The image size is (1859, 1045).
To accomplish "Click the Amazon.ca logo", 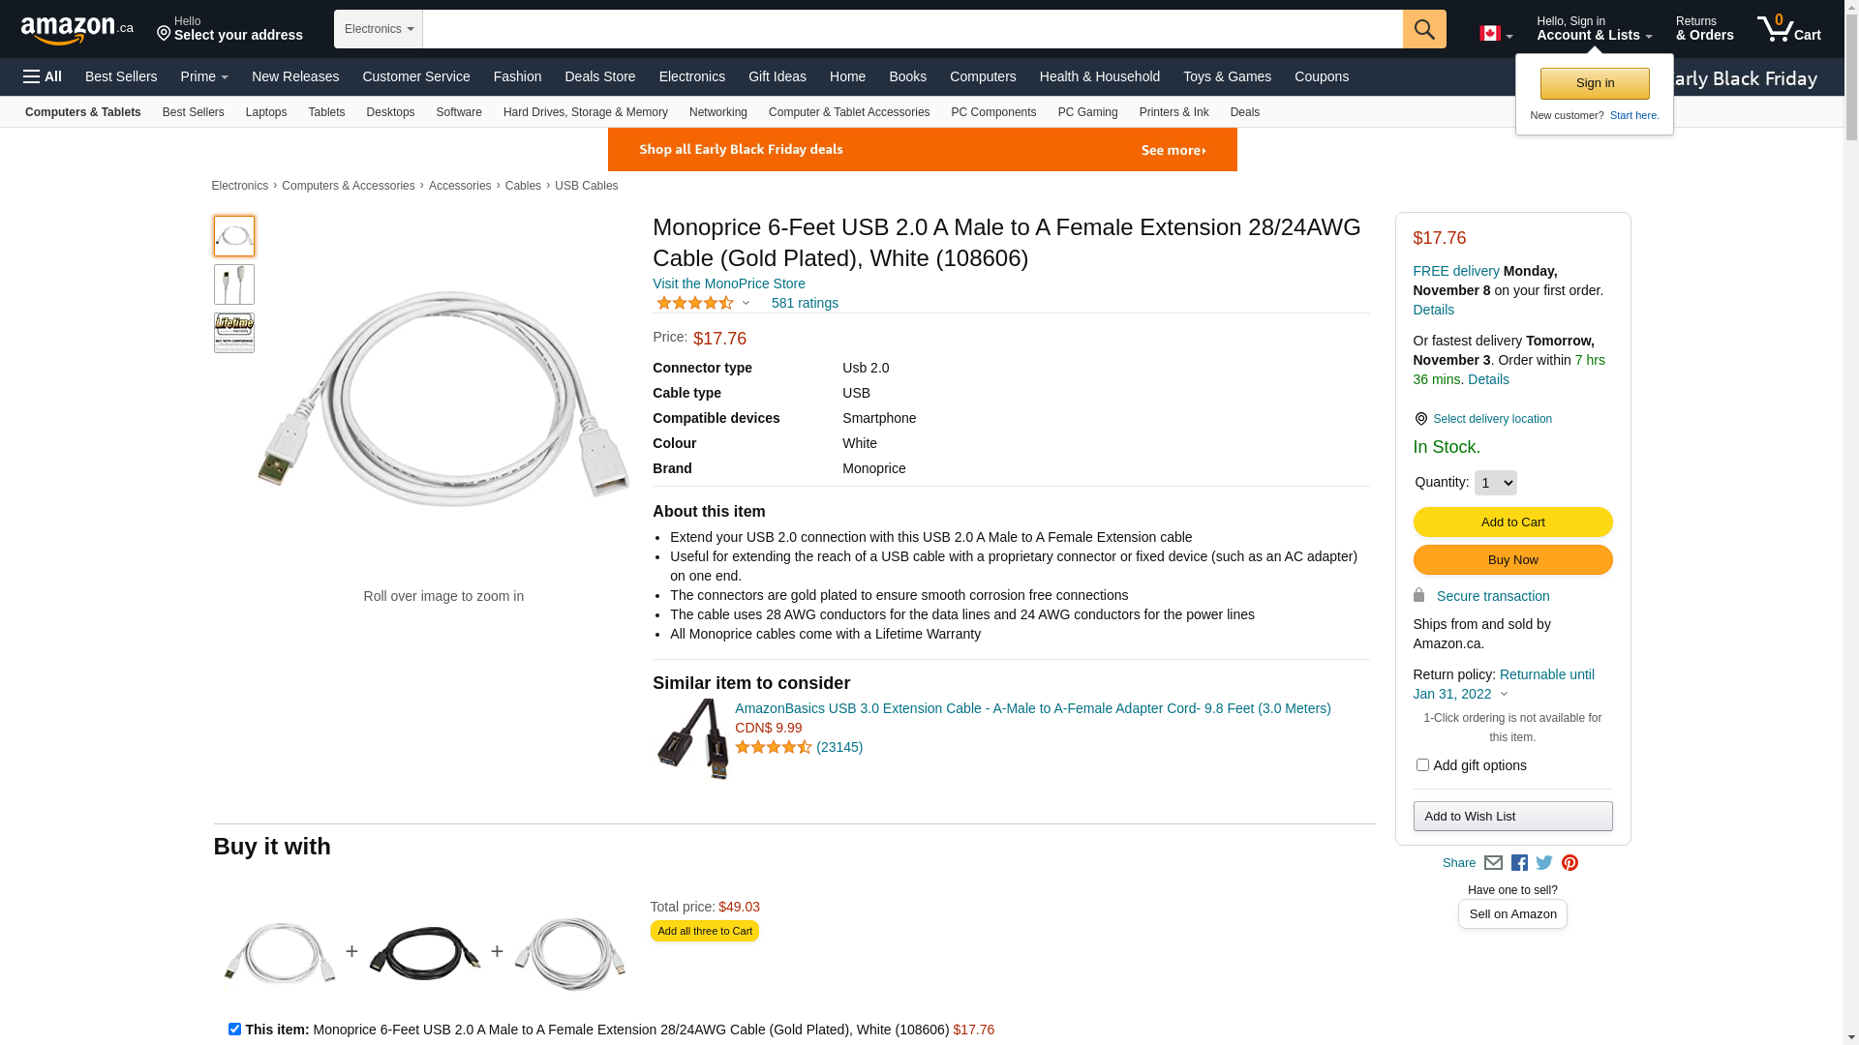I will 76,30.
